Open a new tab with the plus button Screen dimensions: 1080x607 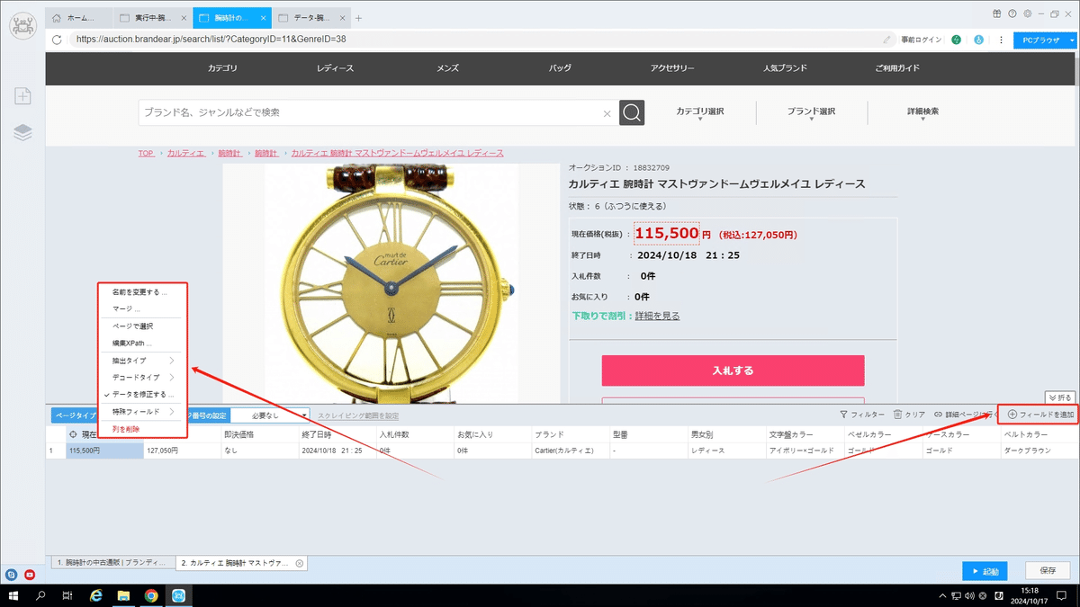[x=358, y=18]
